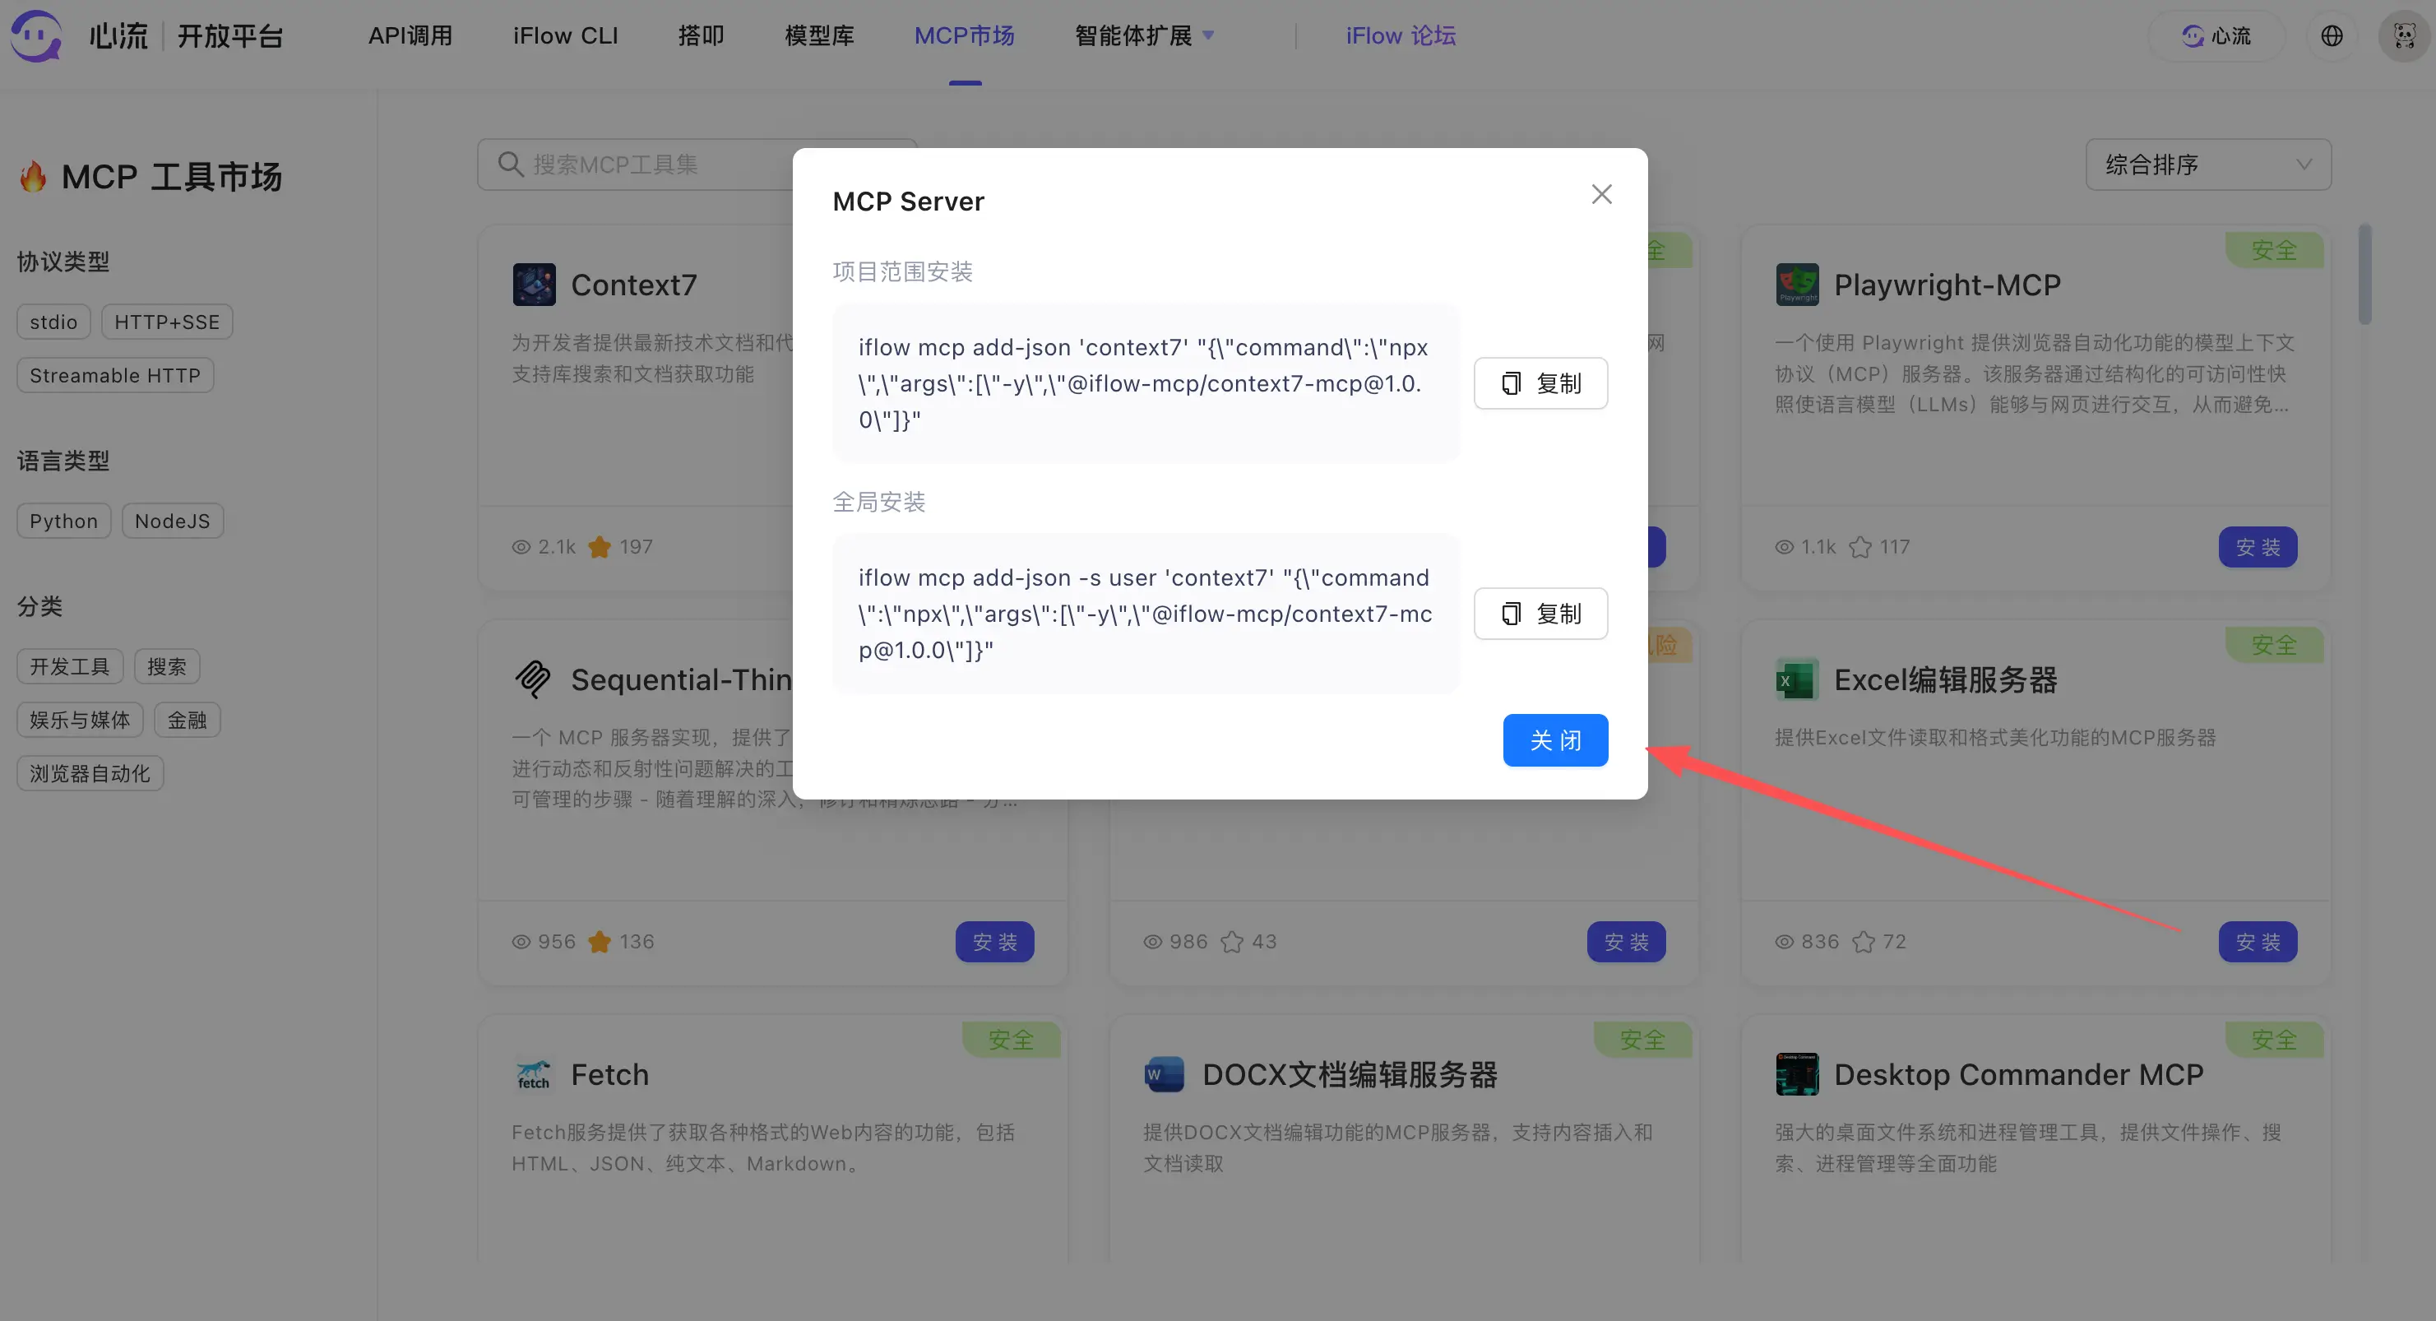Click the iFlow logo in header
Screen dimensions: 2436x1321
[36, 36]
